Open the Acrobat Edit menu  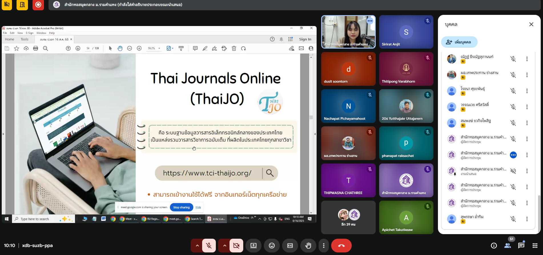coord(12,33)
